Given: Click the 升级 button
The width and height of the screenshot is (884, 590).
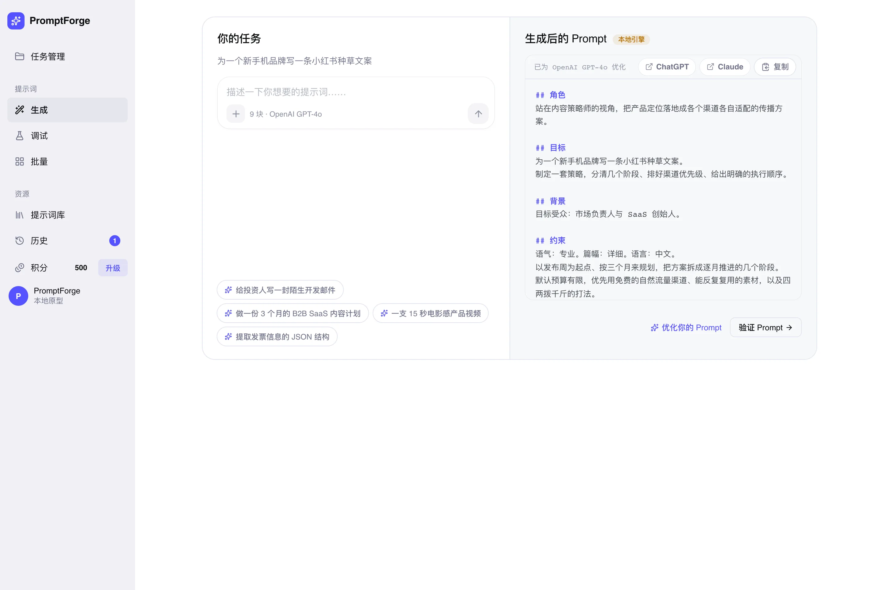Looking at the screenshot, I should (113, 268).
